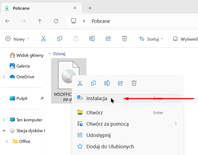Image resolution: width=198 pixels, height=155 pixels.
Task: Expand the address bar breadcrumb chevron
Action: [x=84, y=21]
